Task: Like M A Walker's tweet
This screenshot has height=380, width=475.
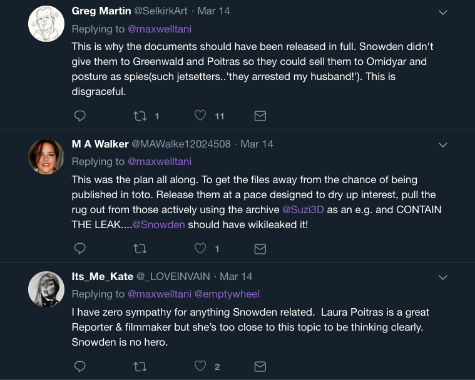Action: 200,248
